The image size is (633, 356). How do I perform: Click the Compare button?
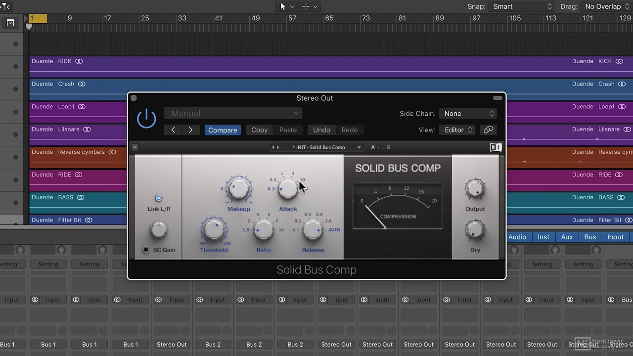click(x=223, y=130)
